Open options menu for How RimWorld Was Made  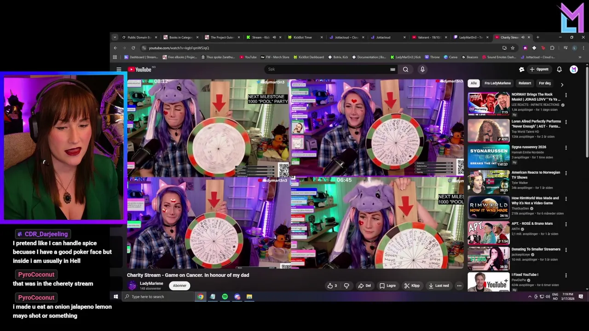[x=566, y=199]
